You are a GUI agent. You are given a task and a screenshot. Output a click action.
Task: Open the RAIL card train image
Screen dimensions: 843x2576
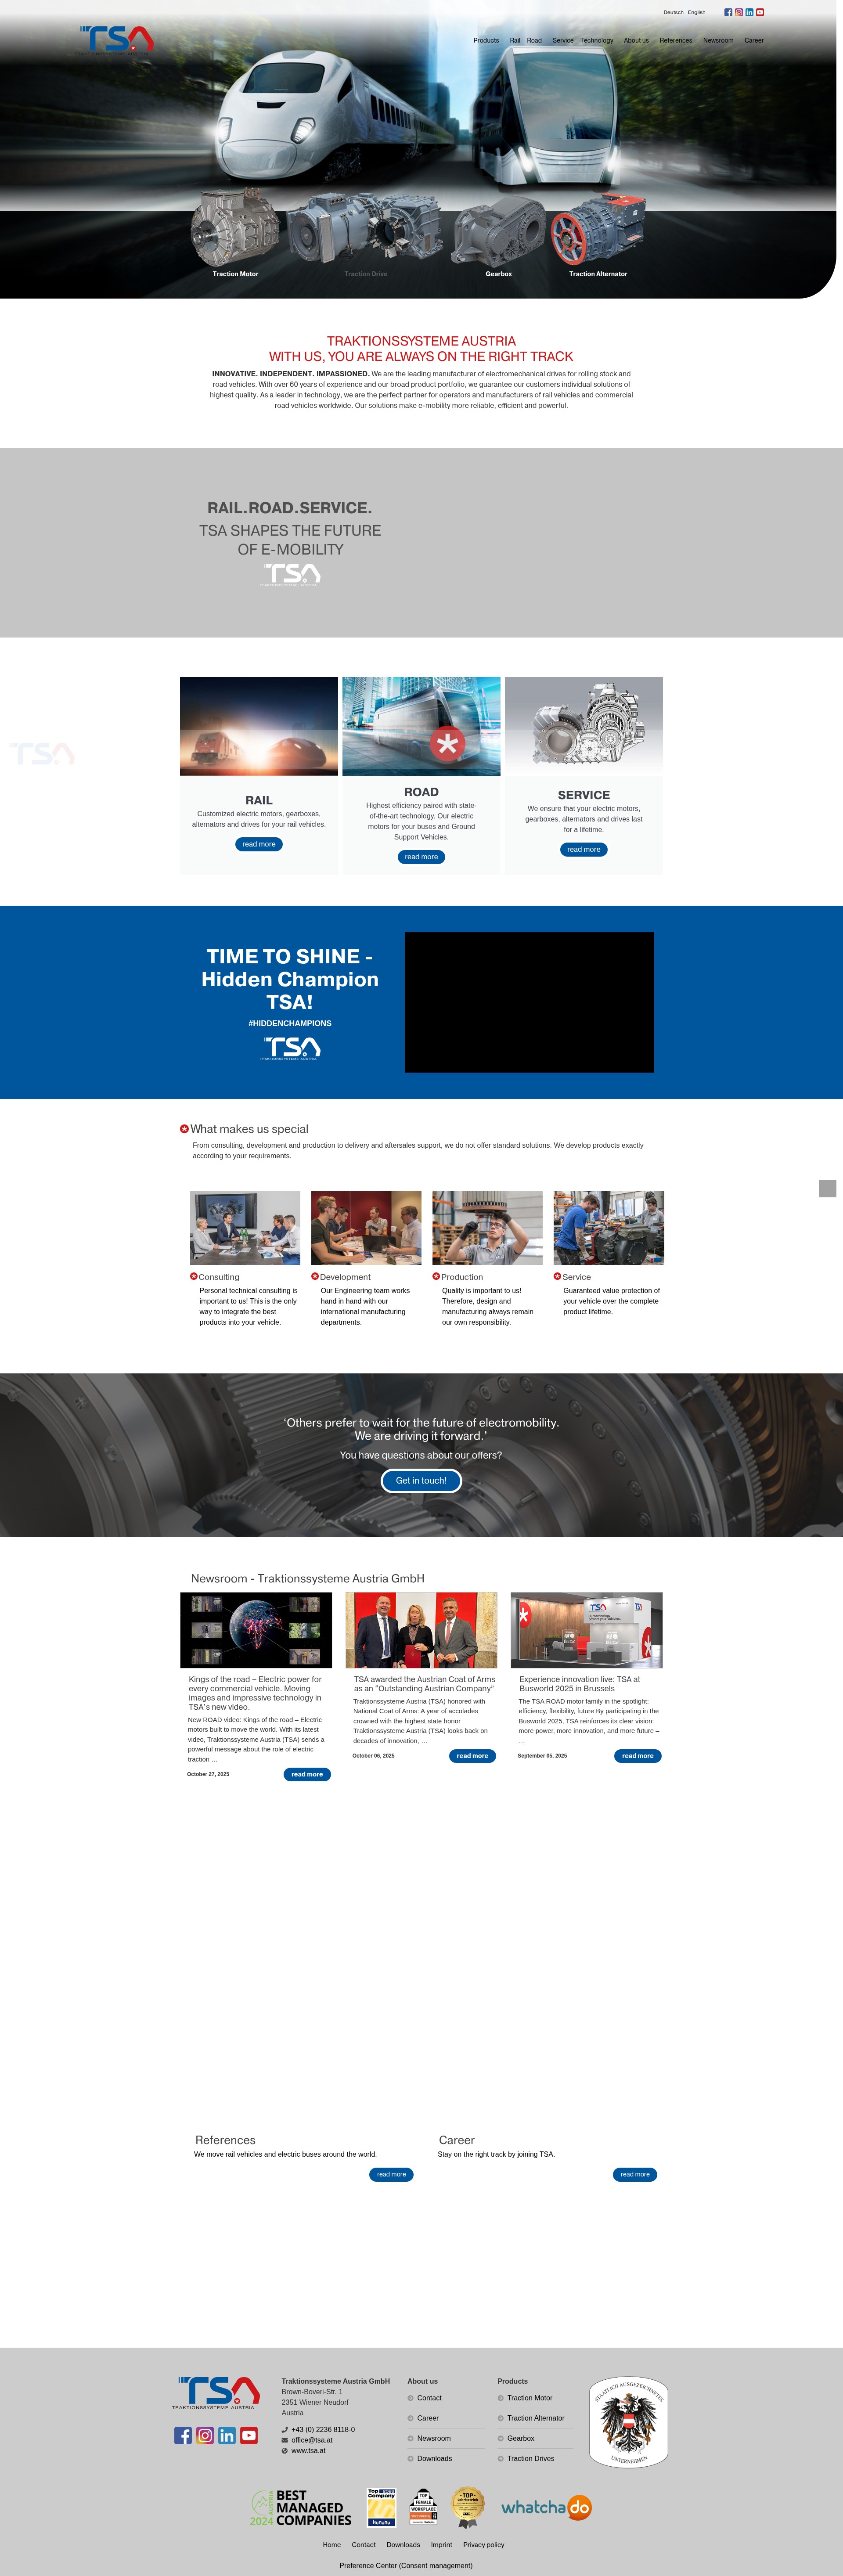(x=259, y=726)
